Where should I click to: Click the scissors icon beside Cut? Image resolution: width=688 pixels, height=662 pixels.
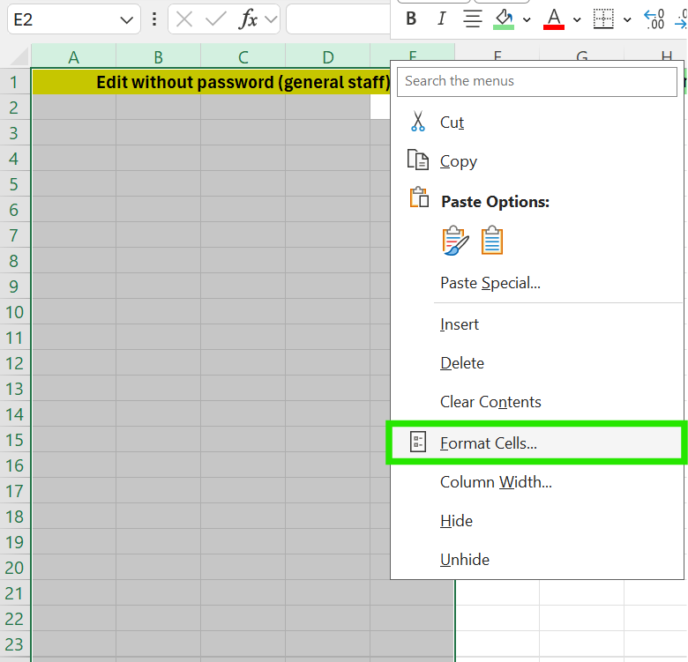[418, 121]
